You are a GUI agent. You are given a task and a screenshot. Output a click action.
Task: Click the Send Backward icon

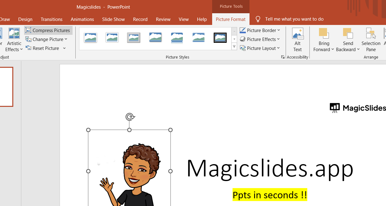[x=348, y=34]
